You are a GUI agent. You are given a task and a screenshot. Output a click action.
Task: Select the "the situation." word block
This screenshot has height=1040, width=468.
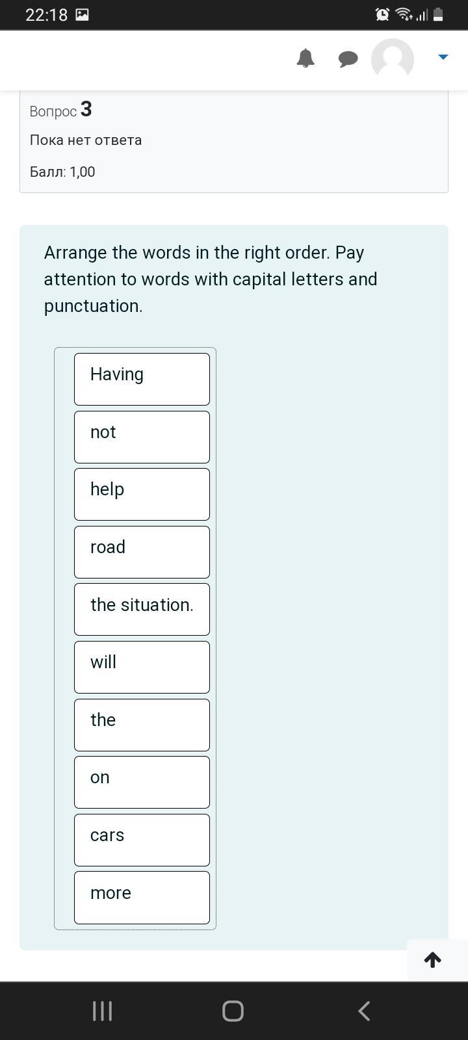(x=142, y=609)
